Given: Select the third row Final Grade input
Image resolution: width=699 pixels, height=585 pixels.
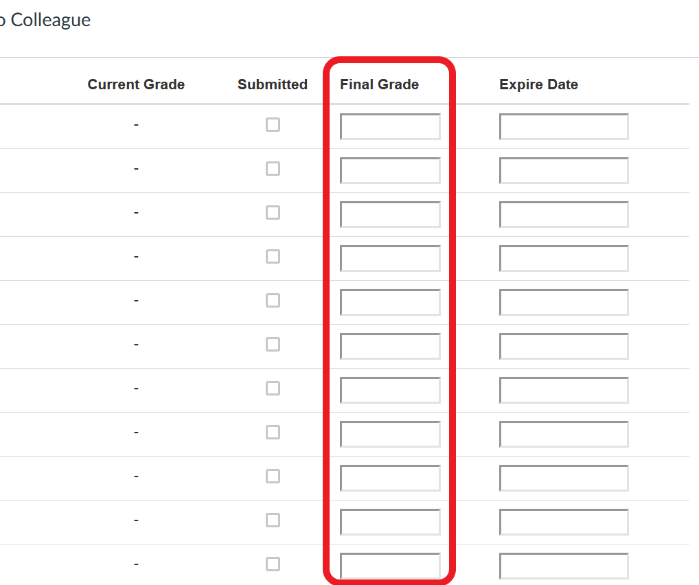Looking at the screenshot, I should tap(390, 214).
